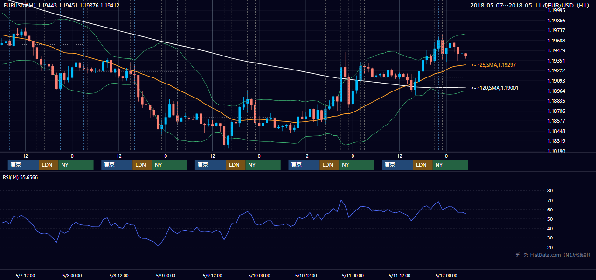Click price axis value 1.18577
The height and width of the screenshot is (280, 596).
coord(556,121)
